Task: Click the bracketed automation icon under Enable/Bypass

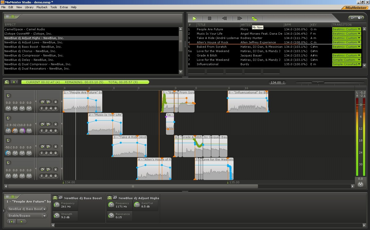Action: 12,222
